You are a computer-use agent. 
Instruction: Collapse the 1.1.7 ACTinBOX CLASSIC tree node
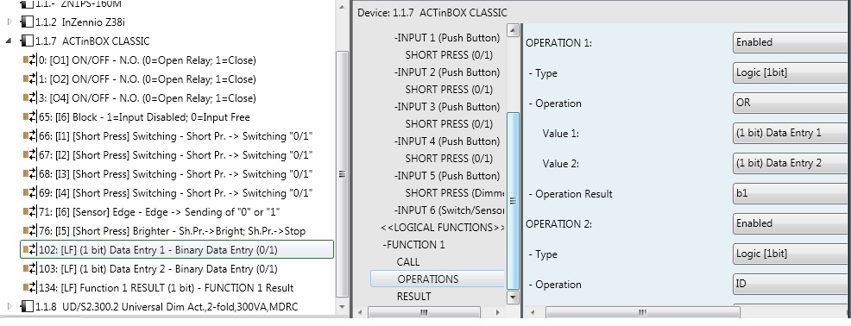[x=9, y=41]
